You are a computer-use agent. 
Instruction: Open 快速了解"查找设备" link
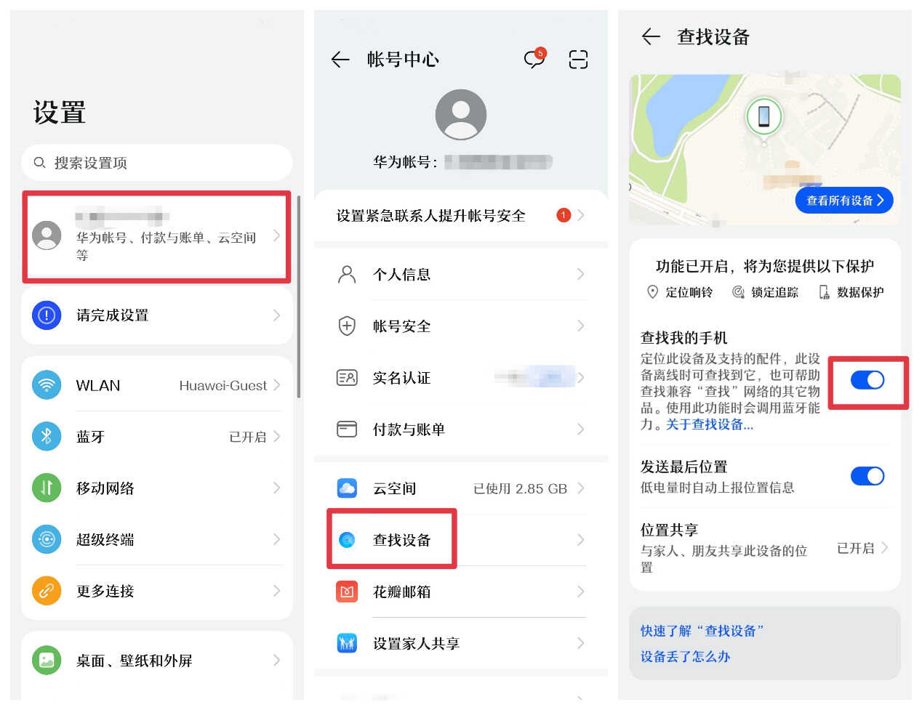702,631
